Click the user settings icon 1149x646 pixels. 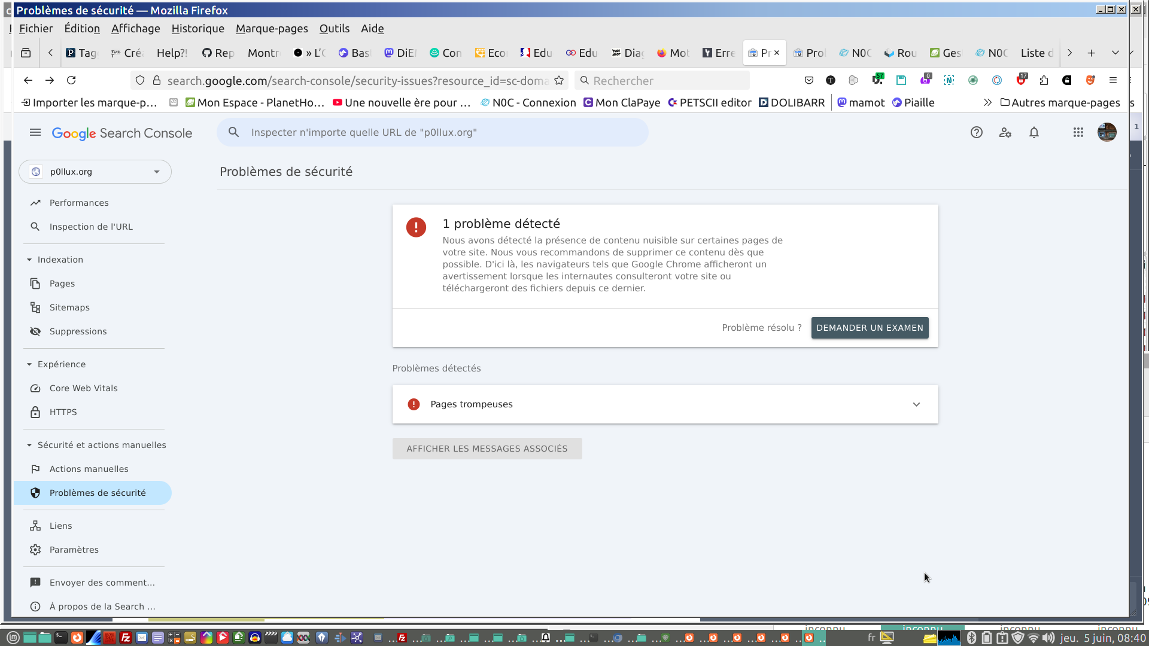tap(1005, 132)
